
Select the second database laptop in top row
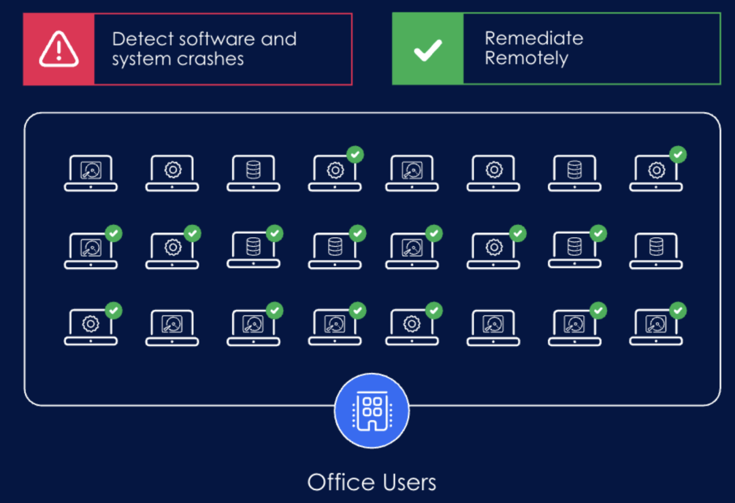click(x=575, y=173)
